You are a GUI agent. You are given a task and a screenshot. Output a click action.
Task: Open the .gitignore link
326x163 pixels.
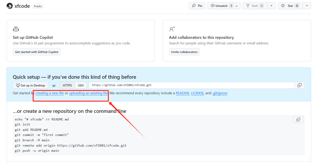220,93
